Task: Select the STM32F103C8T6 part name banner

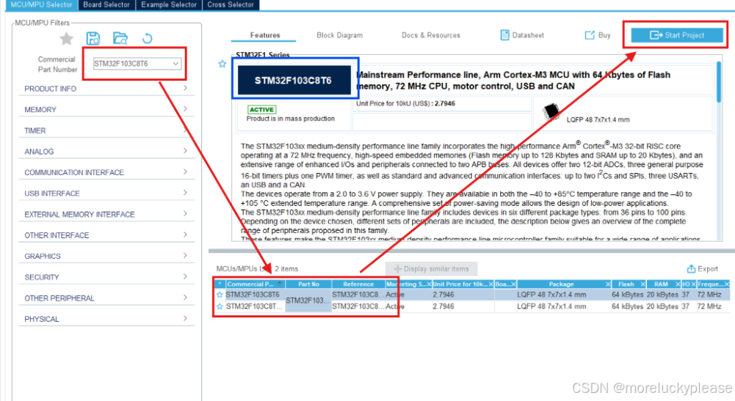Action: click(x=294, y=81)
